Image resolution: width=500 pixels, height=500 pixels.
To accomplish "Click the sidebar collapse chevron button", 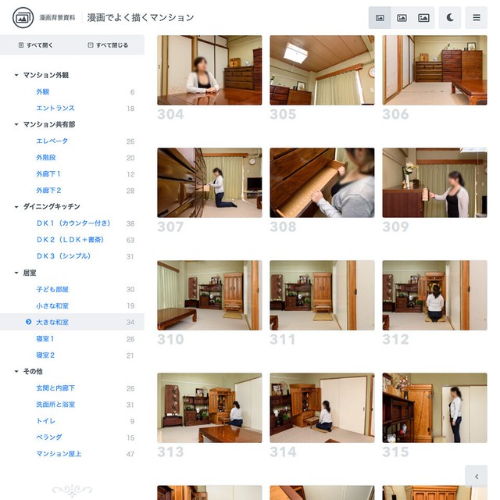I will pyautogui.click(x=476, y=477).
